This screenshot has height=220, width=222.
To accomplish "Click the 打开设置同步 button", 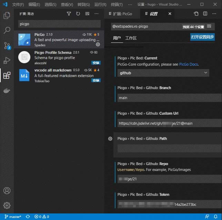I will click(202, 37).
